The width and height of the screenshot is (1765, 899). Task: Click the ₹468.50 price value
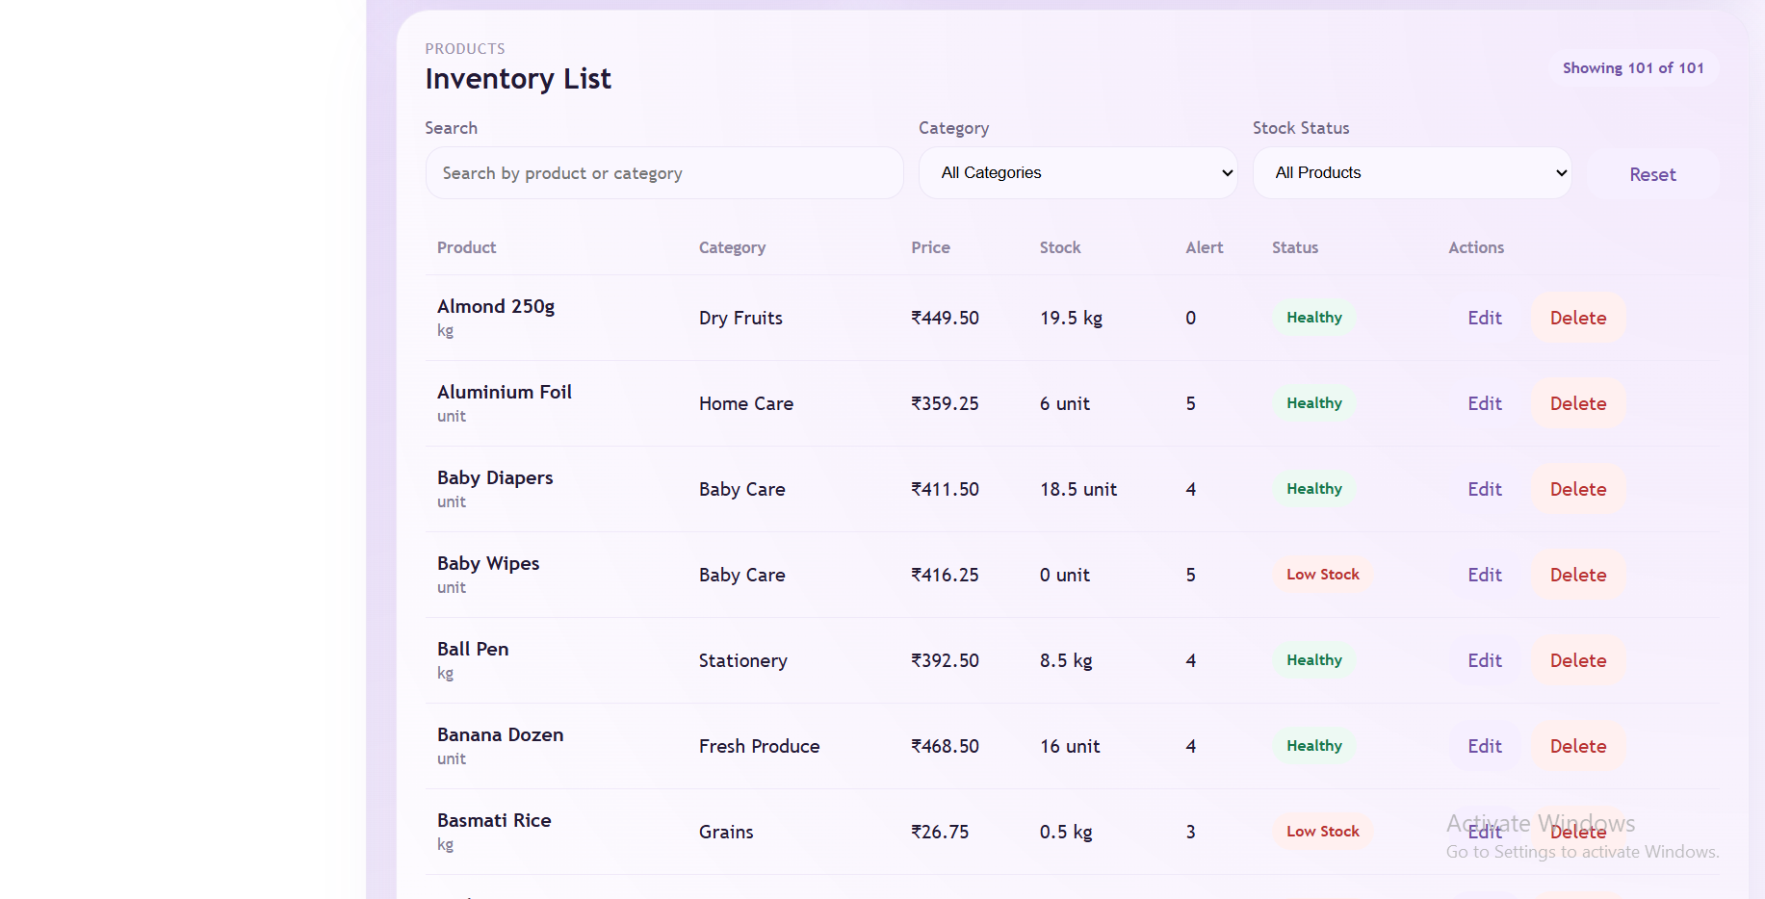(x=945, y=746)
